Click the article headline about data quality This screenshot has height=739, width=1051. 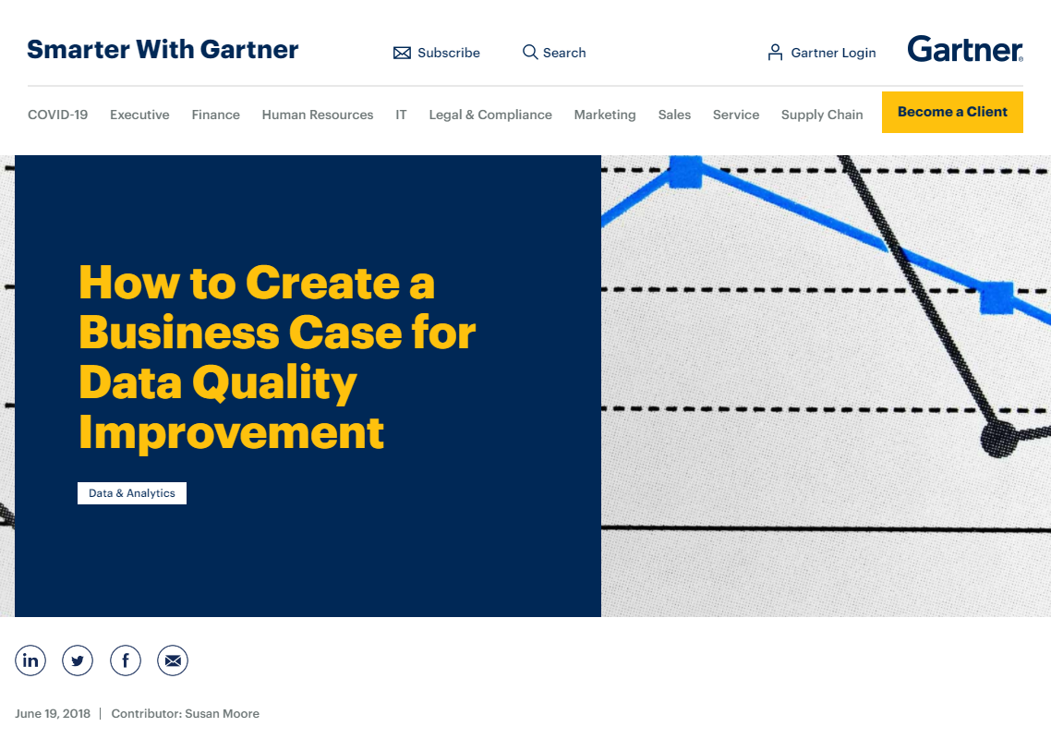click(277, 357)
